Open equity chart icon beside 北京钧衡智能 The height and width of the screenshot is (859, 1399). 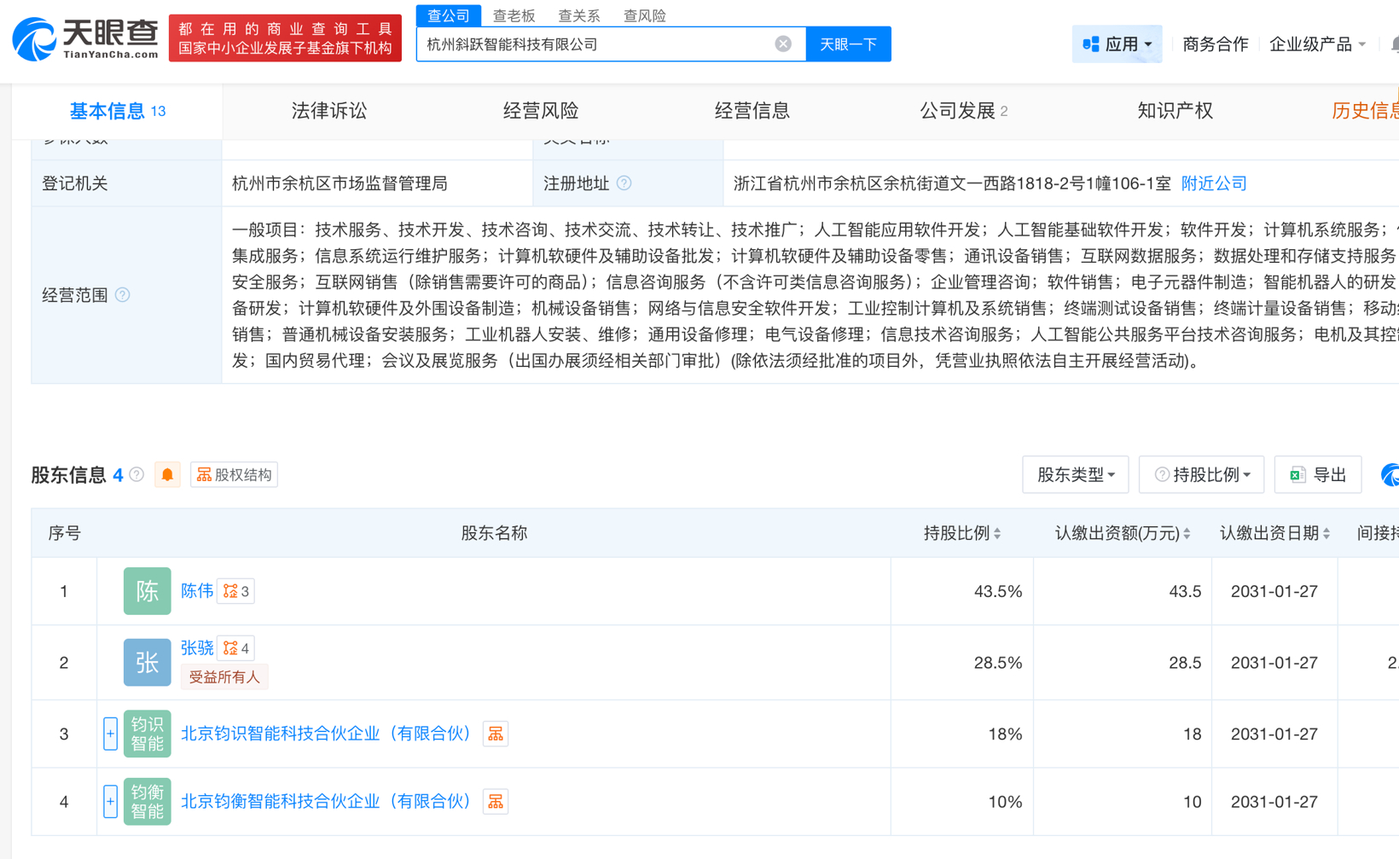tap(496, 801)
